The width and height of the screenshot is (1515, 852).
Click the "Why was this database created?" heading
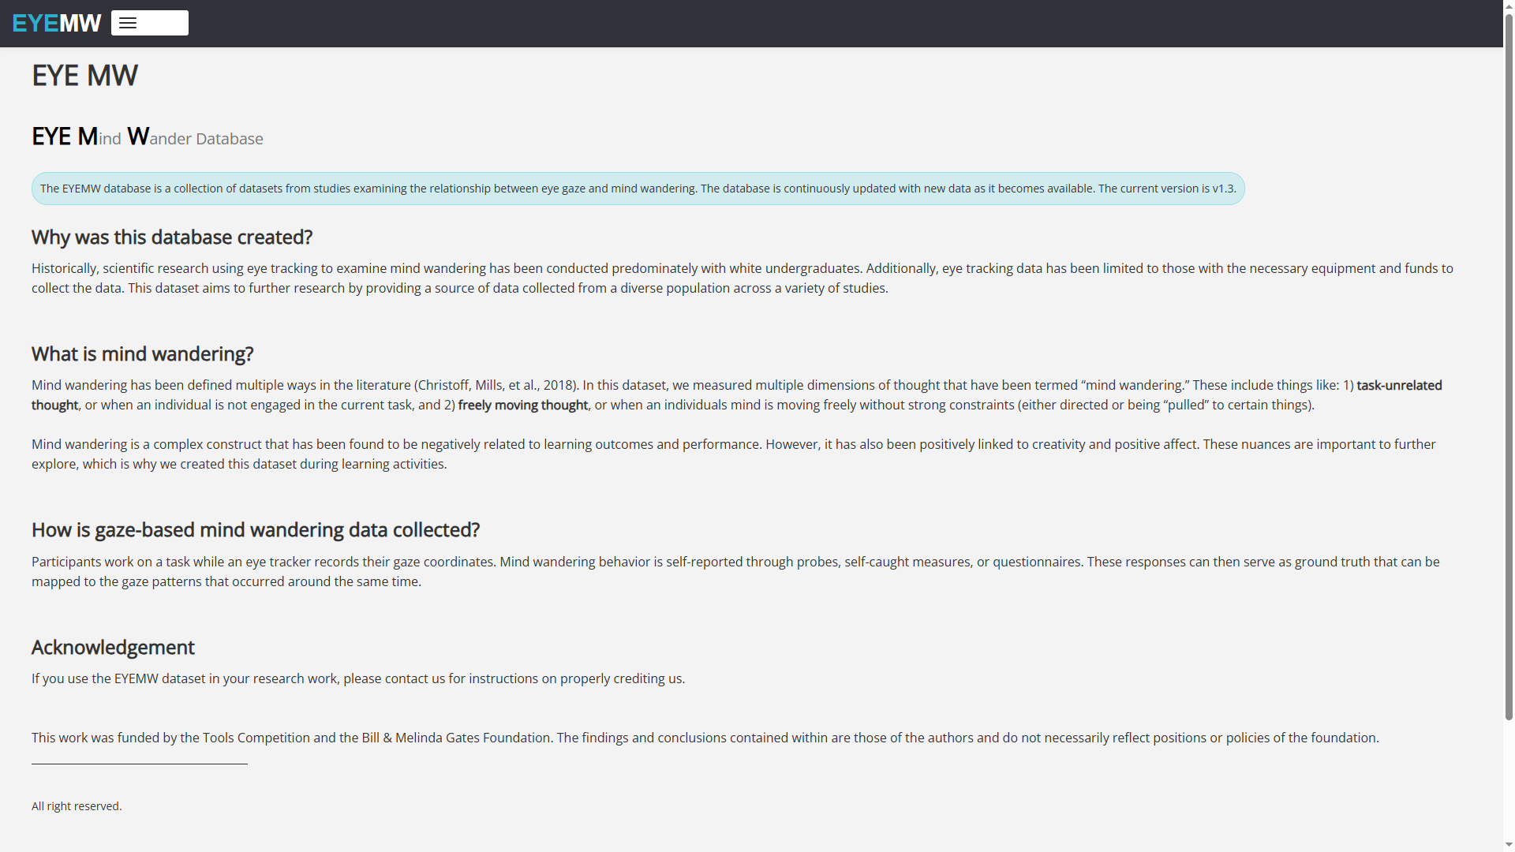coord(172,237)
